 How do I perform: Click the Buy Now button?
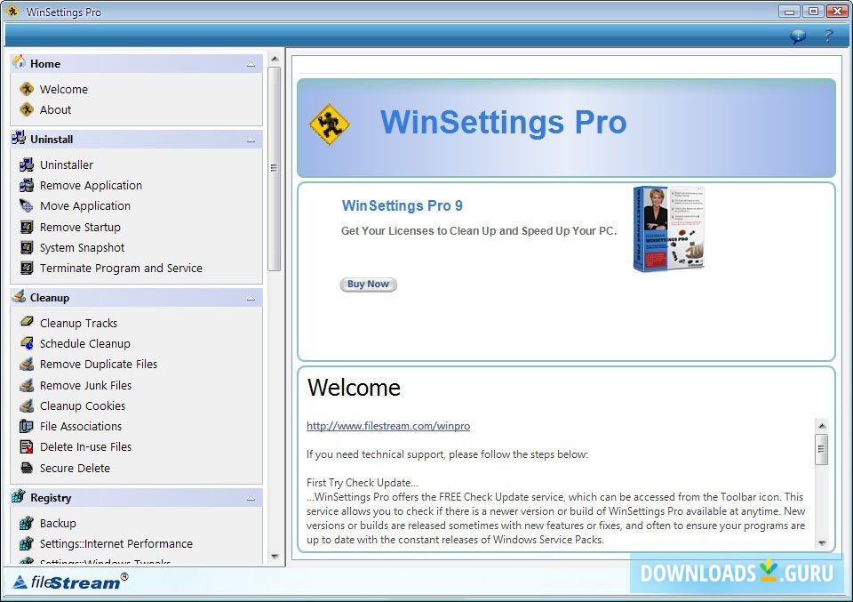click(x=368, y=285)
